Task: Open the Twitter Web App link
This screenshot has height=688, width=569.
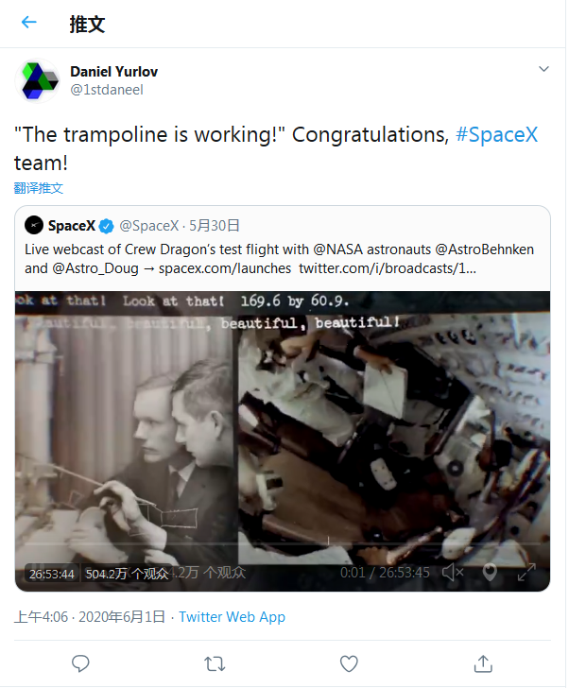Action: [232, 617]
